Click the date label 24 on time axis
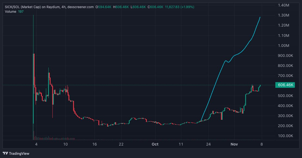The width and height of the screenshot is (302, 158). pyautogui.click(x=208, y=144)
